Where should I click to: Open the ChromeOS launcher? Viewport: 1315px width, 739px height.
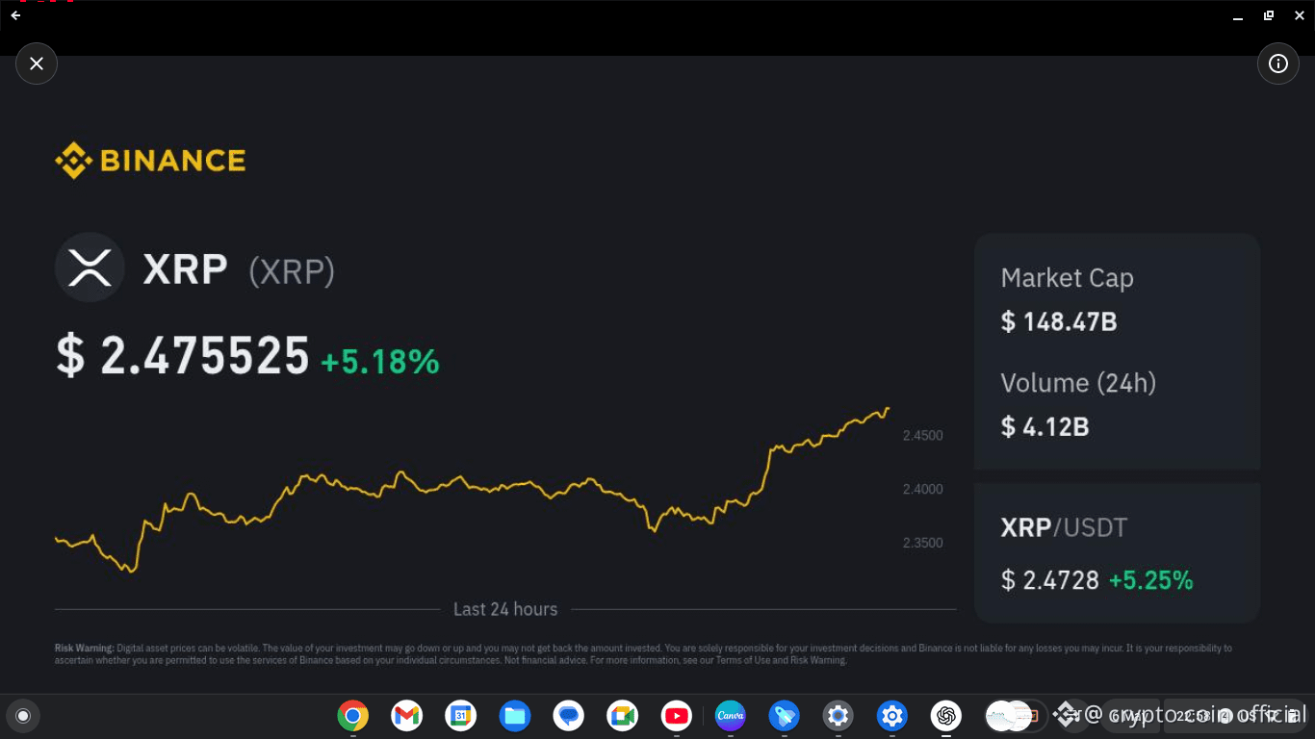[23, 716]
